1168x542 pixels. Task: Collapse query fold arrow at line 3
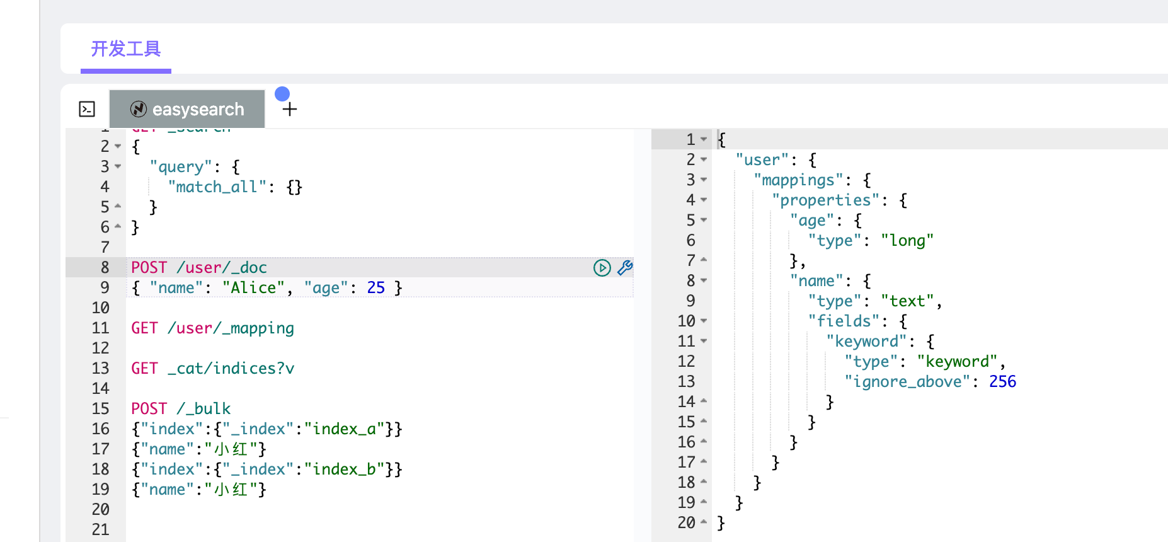[x=118, y=166]
